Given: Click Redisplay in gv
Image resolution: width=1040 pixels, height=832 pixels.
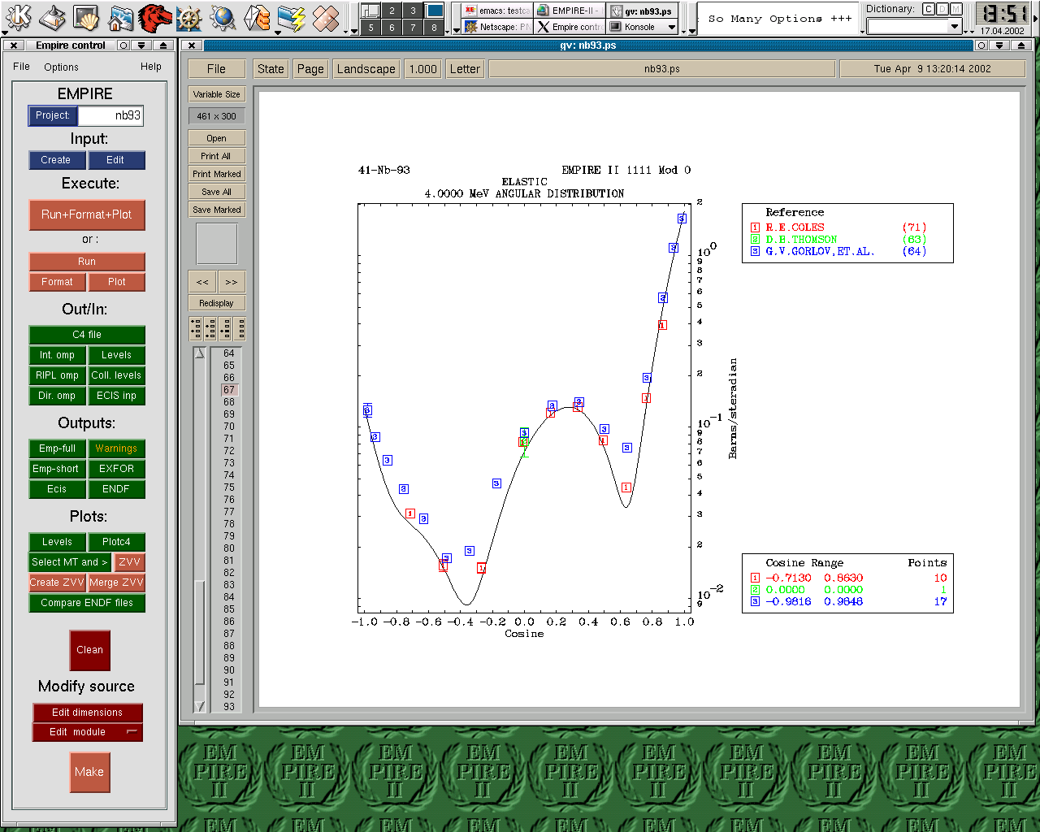Looking at the screenshot, I should 216,303.
